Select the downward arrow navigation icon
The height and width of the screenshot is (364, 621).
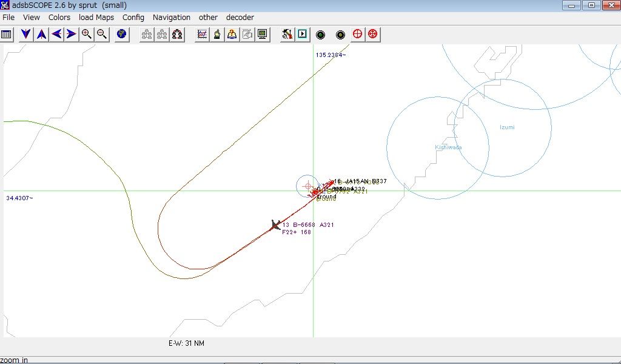pos(24,34)
